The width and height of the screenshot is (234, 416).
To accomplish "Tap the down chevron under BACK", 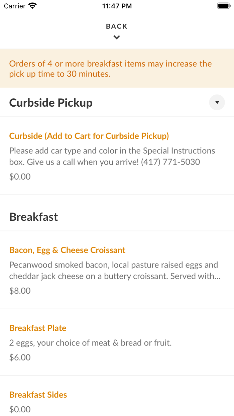I will pyautogui.click(x=117, y=37).
